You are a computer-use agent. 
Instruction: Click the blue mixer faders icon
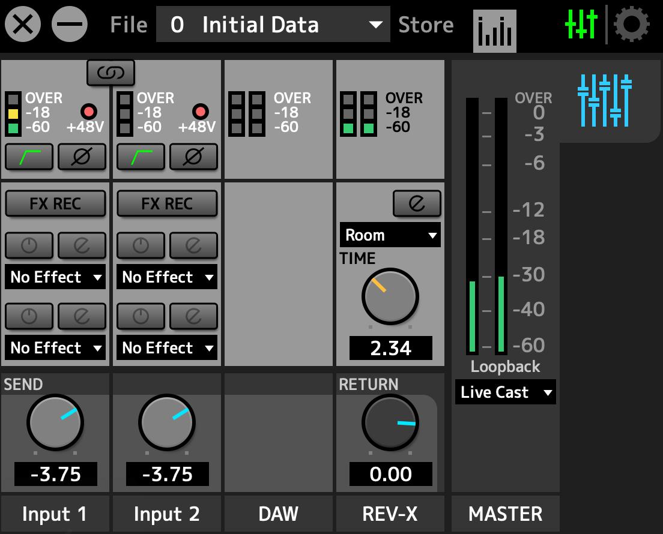(x=605, y=101)
